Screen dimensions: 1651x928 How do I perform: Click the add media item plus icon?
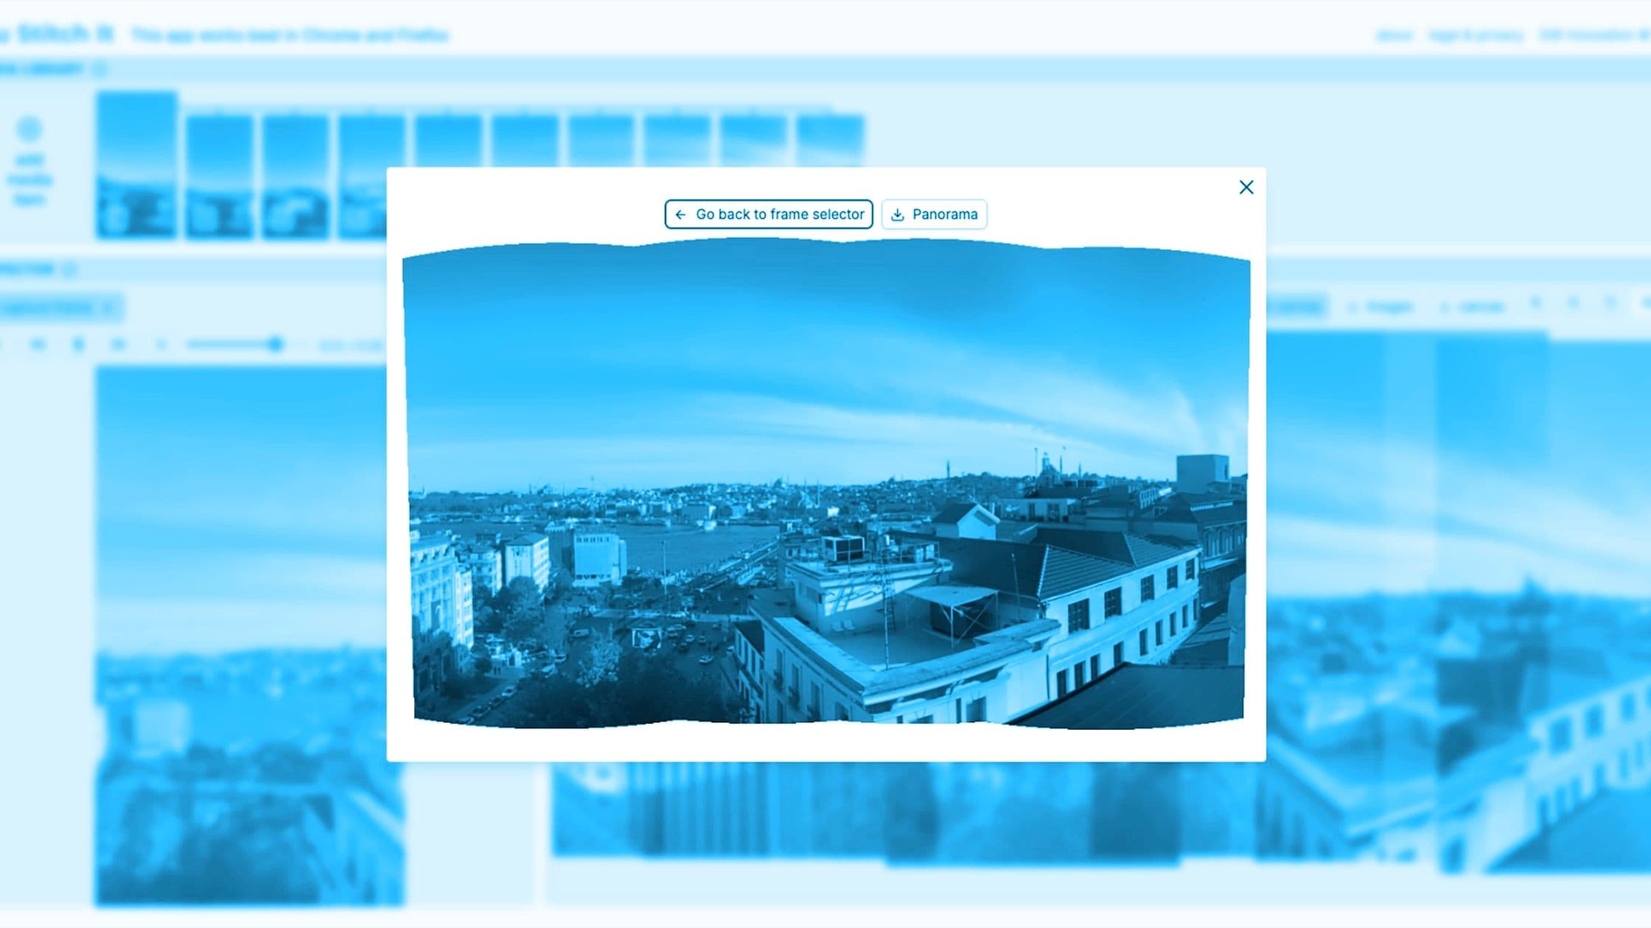point(29,130)
